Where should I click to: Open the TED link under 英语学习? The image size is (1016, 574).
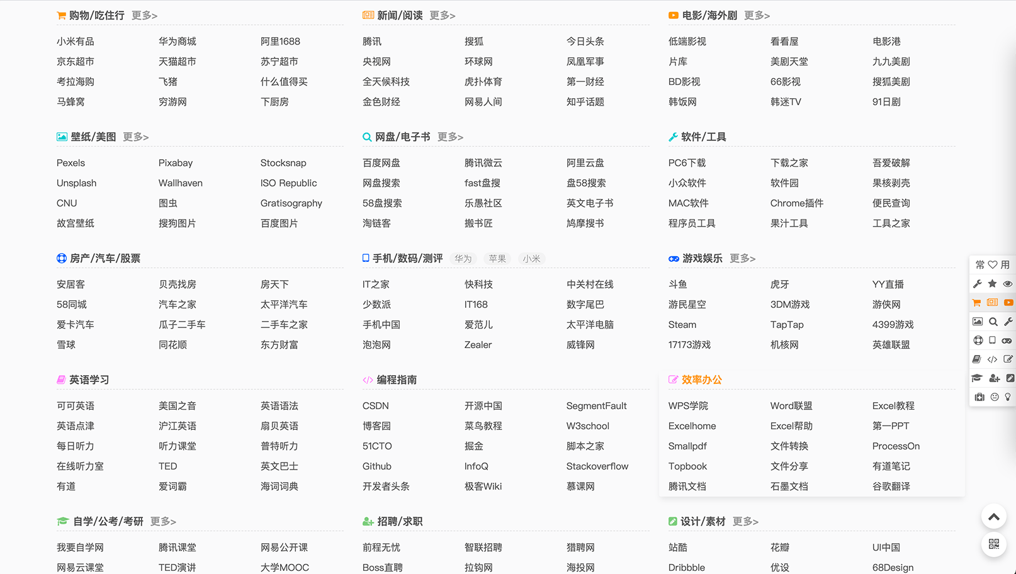(x=168, y=466)
